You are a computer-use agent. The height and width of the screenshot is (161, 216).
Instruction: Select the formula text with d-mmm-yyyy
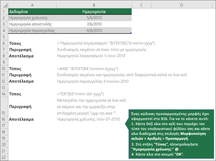(x=106, y=43)
